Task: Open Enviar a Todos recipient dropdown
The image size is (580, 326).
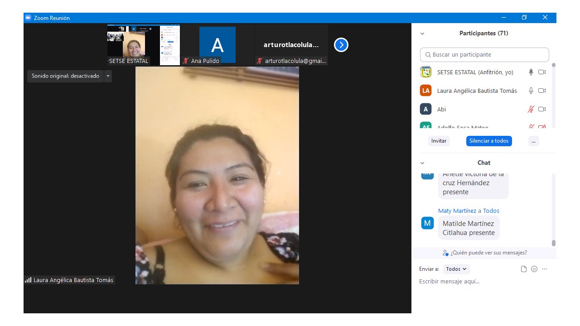Action: [456, 269]
